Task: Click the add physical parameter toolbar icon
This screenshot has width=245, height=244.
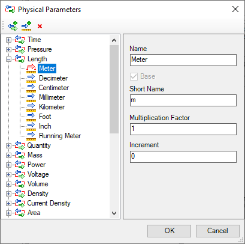Action: (13, 26)
